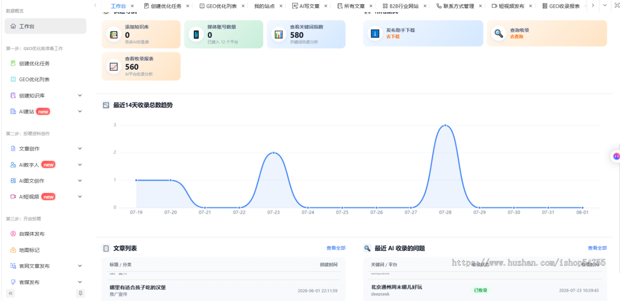Viewport: 620px width, 301px height.
Task: Click the 创建知识库 sidebar icon
Action: 13,96
